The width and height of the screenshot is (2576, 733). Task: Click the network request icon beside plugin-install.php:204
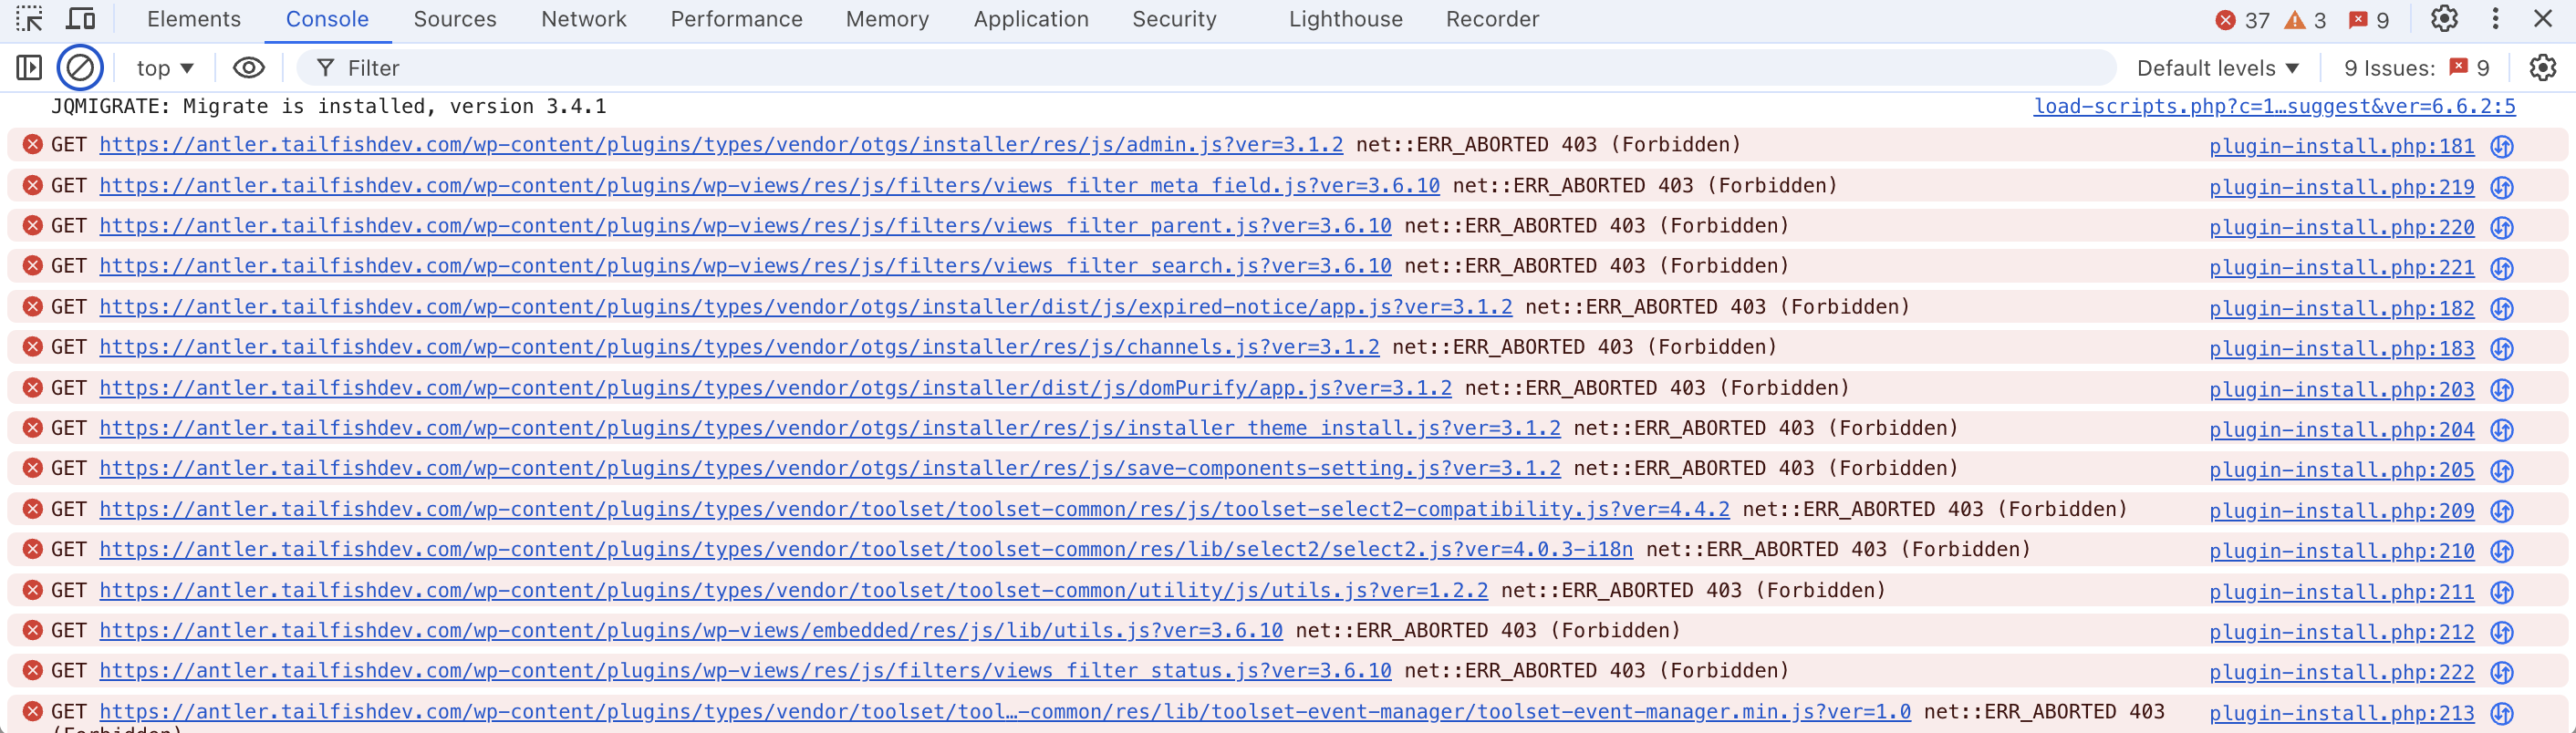point(2501,430)
